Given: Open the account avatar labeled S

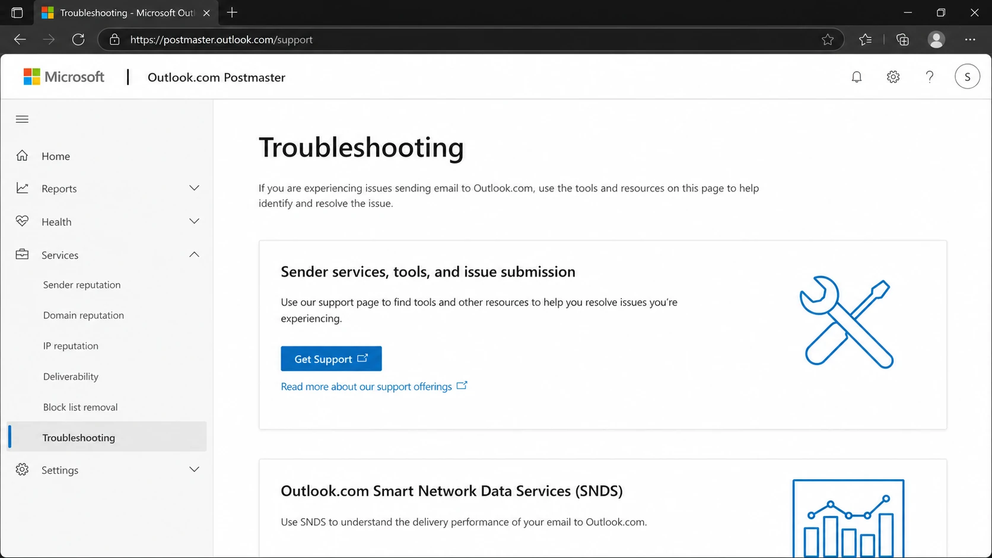Looking at the screenshot, I should tap(967, 76).
